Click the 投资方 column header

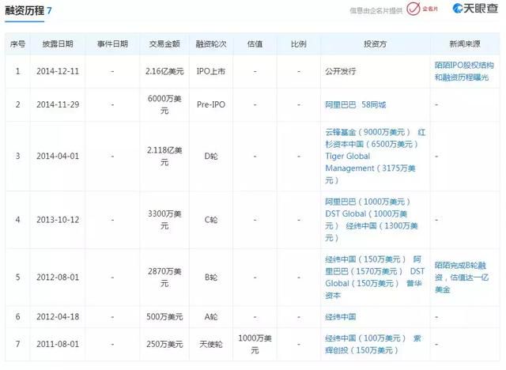coord(375,43)
